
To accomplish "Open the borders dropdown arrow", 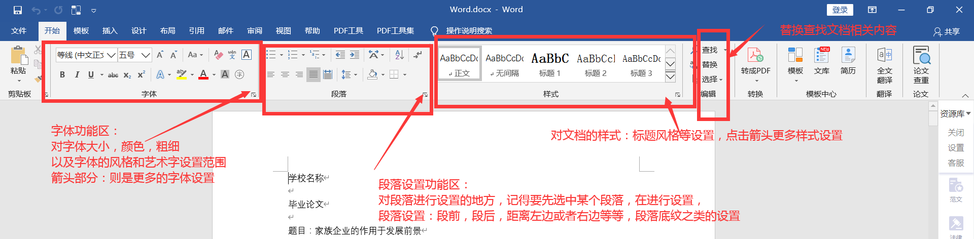I will 405,74.
